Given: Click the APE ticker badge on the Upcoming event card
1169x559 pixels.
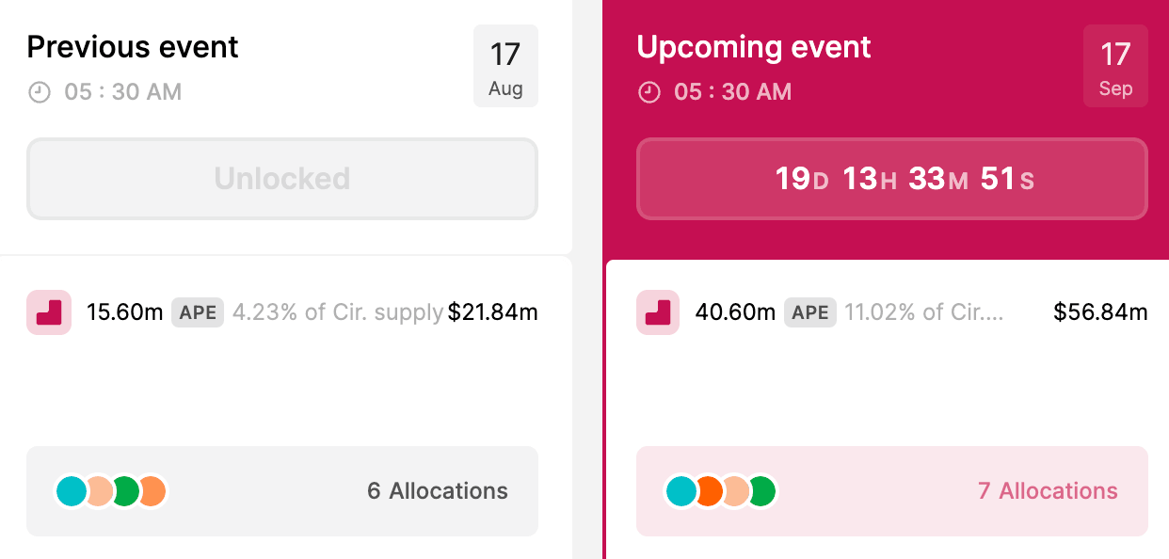Looking at the screenshot, I should 809,311.
